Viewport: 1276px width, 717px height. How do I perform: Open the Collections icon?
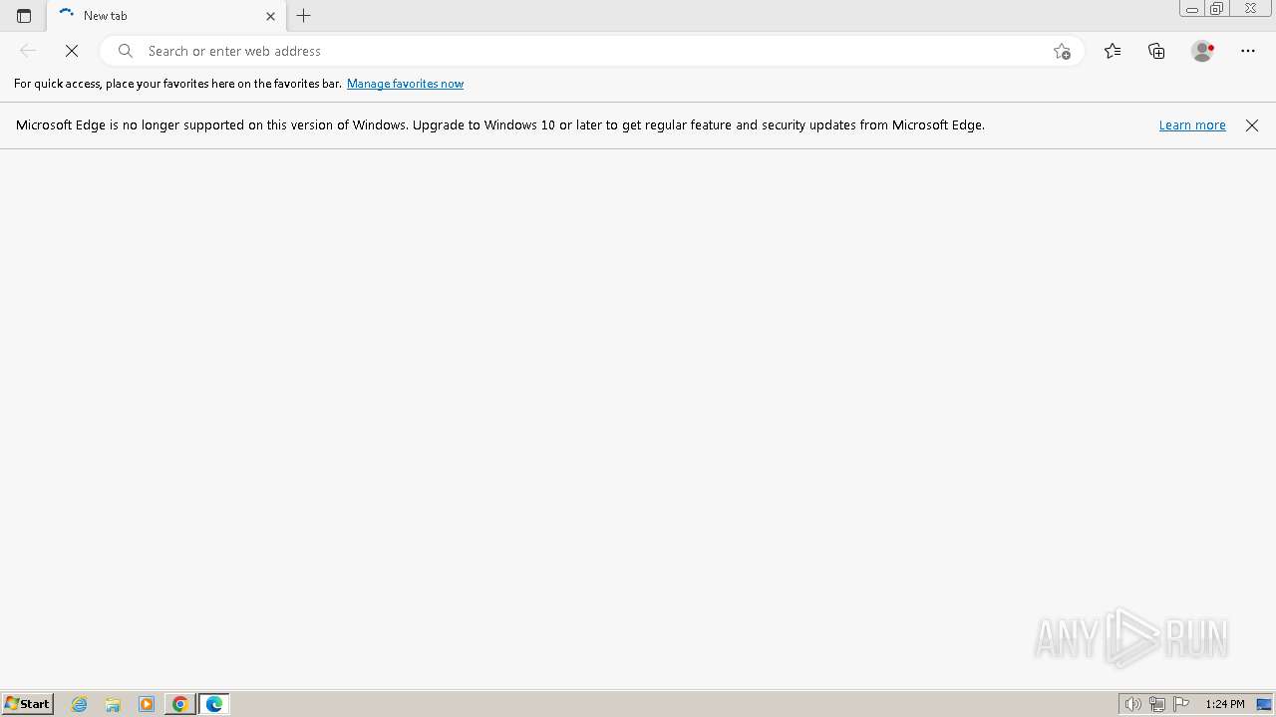1156,51
